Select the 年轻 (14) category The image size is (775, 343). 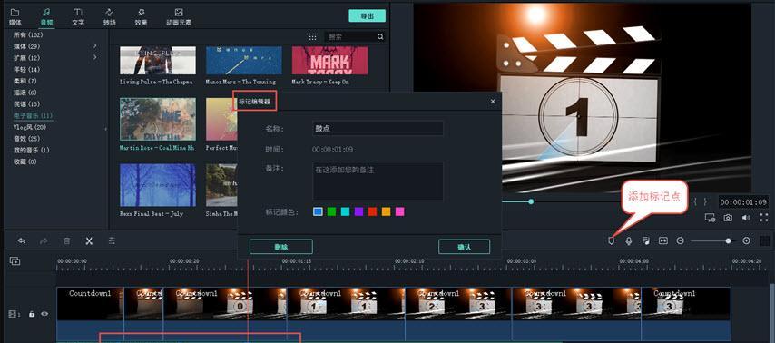(x=26, y=69)
